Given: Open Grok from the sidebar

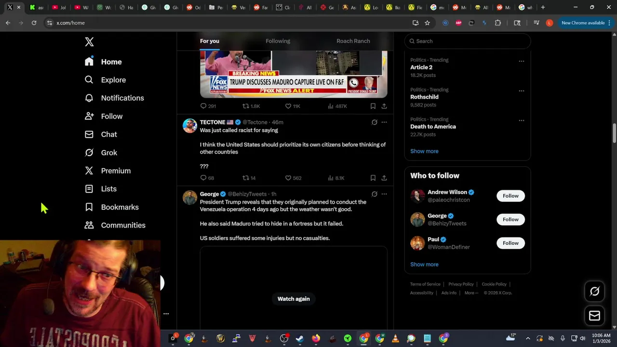Looking at the screenshot, I should tap(101, 153).
